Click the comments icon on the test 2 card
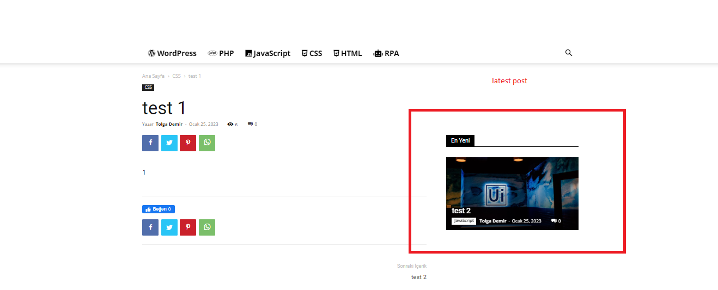 tap(554, 221)
